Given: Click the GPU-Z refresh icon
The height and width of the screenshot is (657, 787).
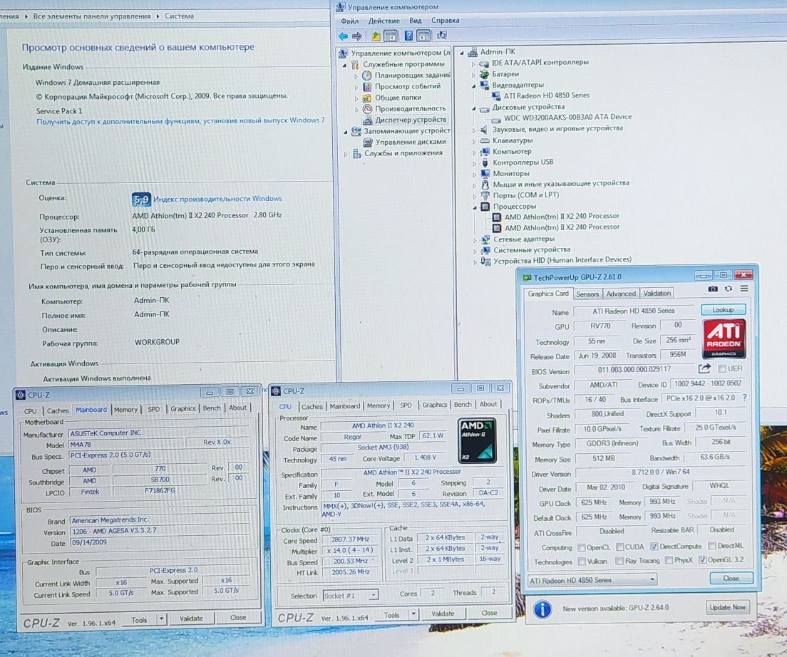Looking at the screenshot, I should point(729,289).
